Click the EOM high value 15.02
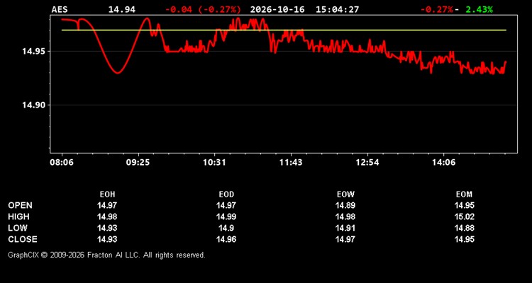532x283 pixels. tap(464, 216)
